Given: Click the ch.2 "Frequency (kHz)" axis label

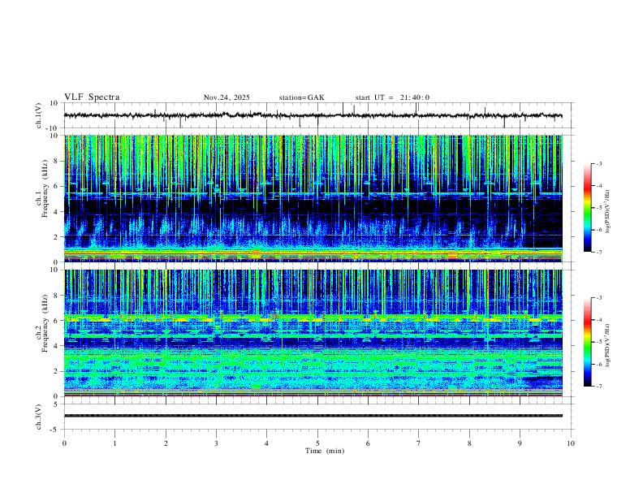Looking at the screenshot, I should pyautogui.click(x=45, y=324).
